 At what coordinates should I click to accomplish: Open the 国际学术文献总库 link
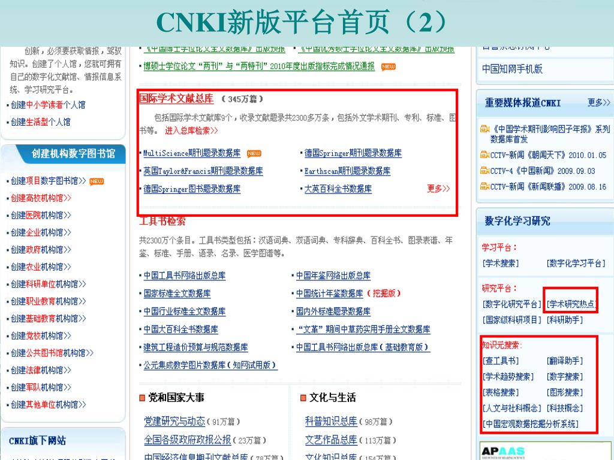[x=177, y=98]
